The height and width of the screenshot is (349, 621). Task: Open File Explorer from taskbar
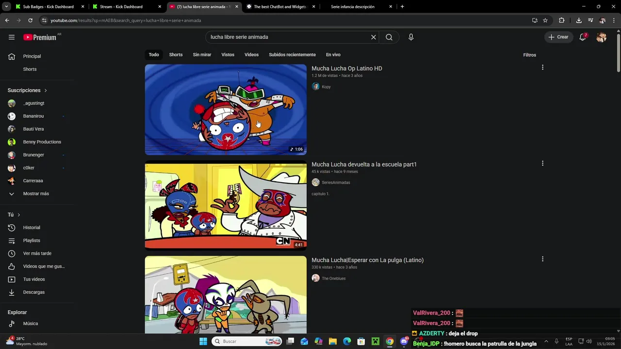click(333, 341)
